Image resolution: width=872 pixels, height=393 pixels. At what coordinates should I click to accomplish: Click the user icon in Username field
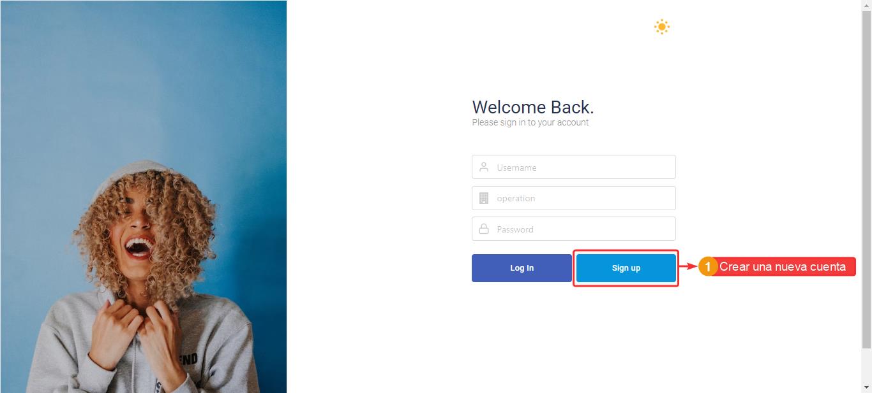(484, 167)
